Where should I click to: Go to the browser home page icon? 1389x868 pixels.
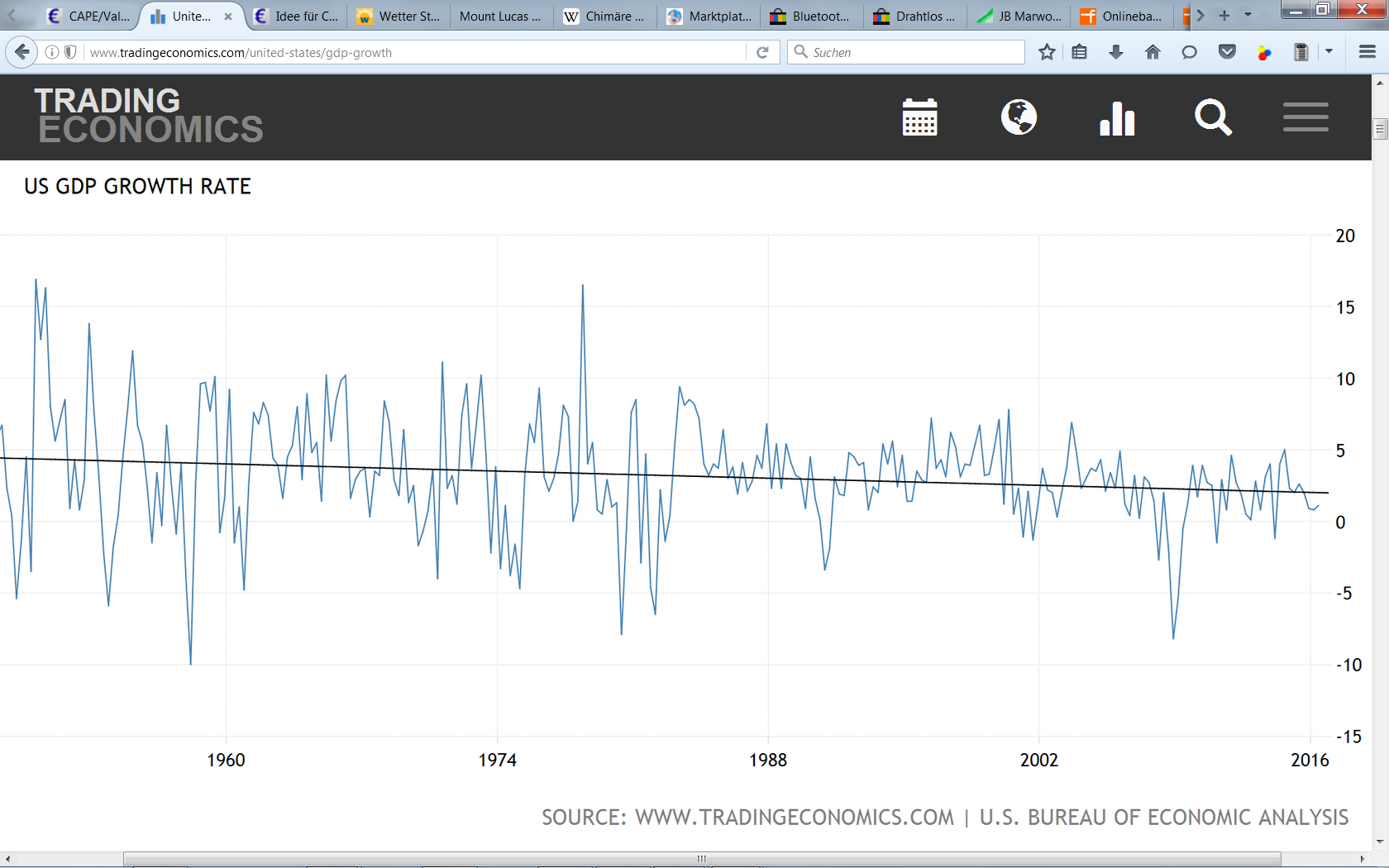1153,52
